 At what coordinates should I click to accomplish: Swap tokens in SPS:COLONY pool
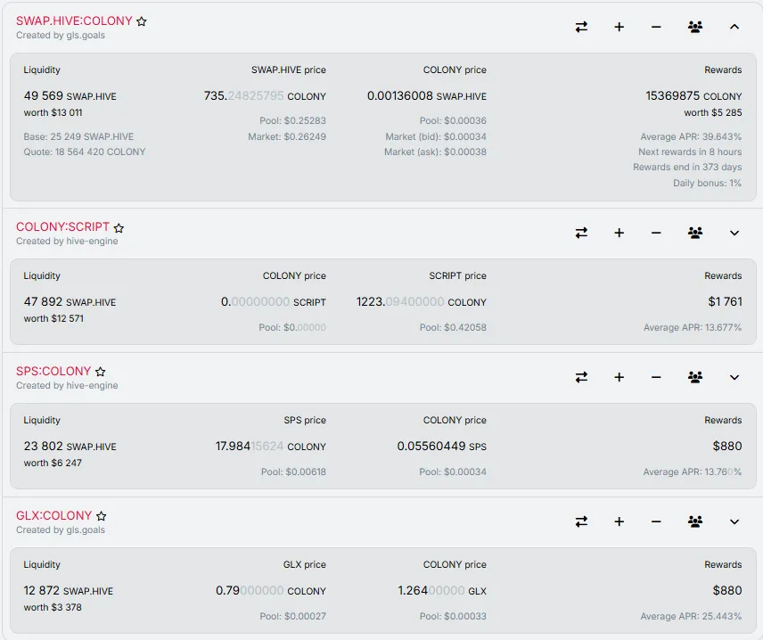coord(581,377)
